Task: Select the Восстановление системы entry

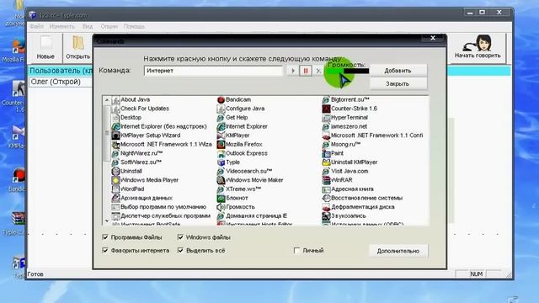Action: (x=362, y=198)
